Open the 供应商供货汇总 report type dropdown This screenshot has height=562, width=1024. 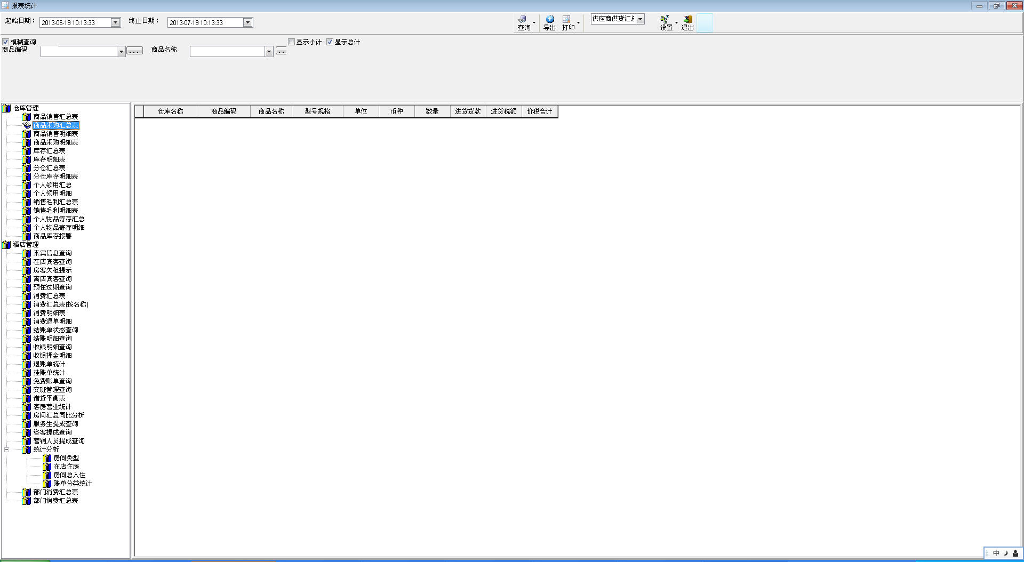[x=641, y=19]
